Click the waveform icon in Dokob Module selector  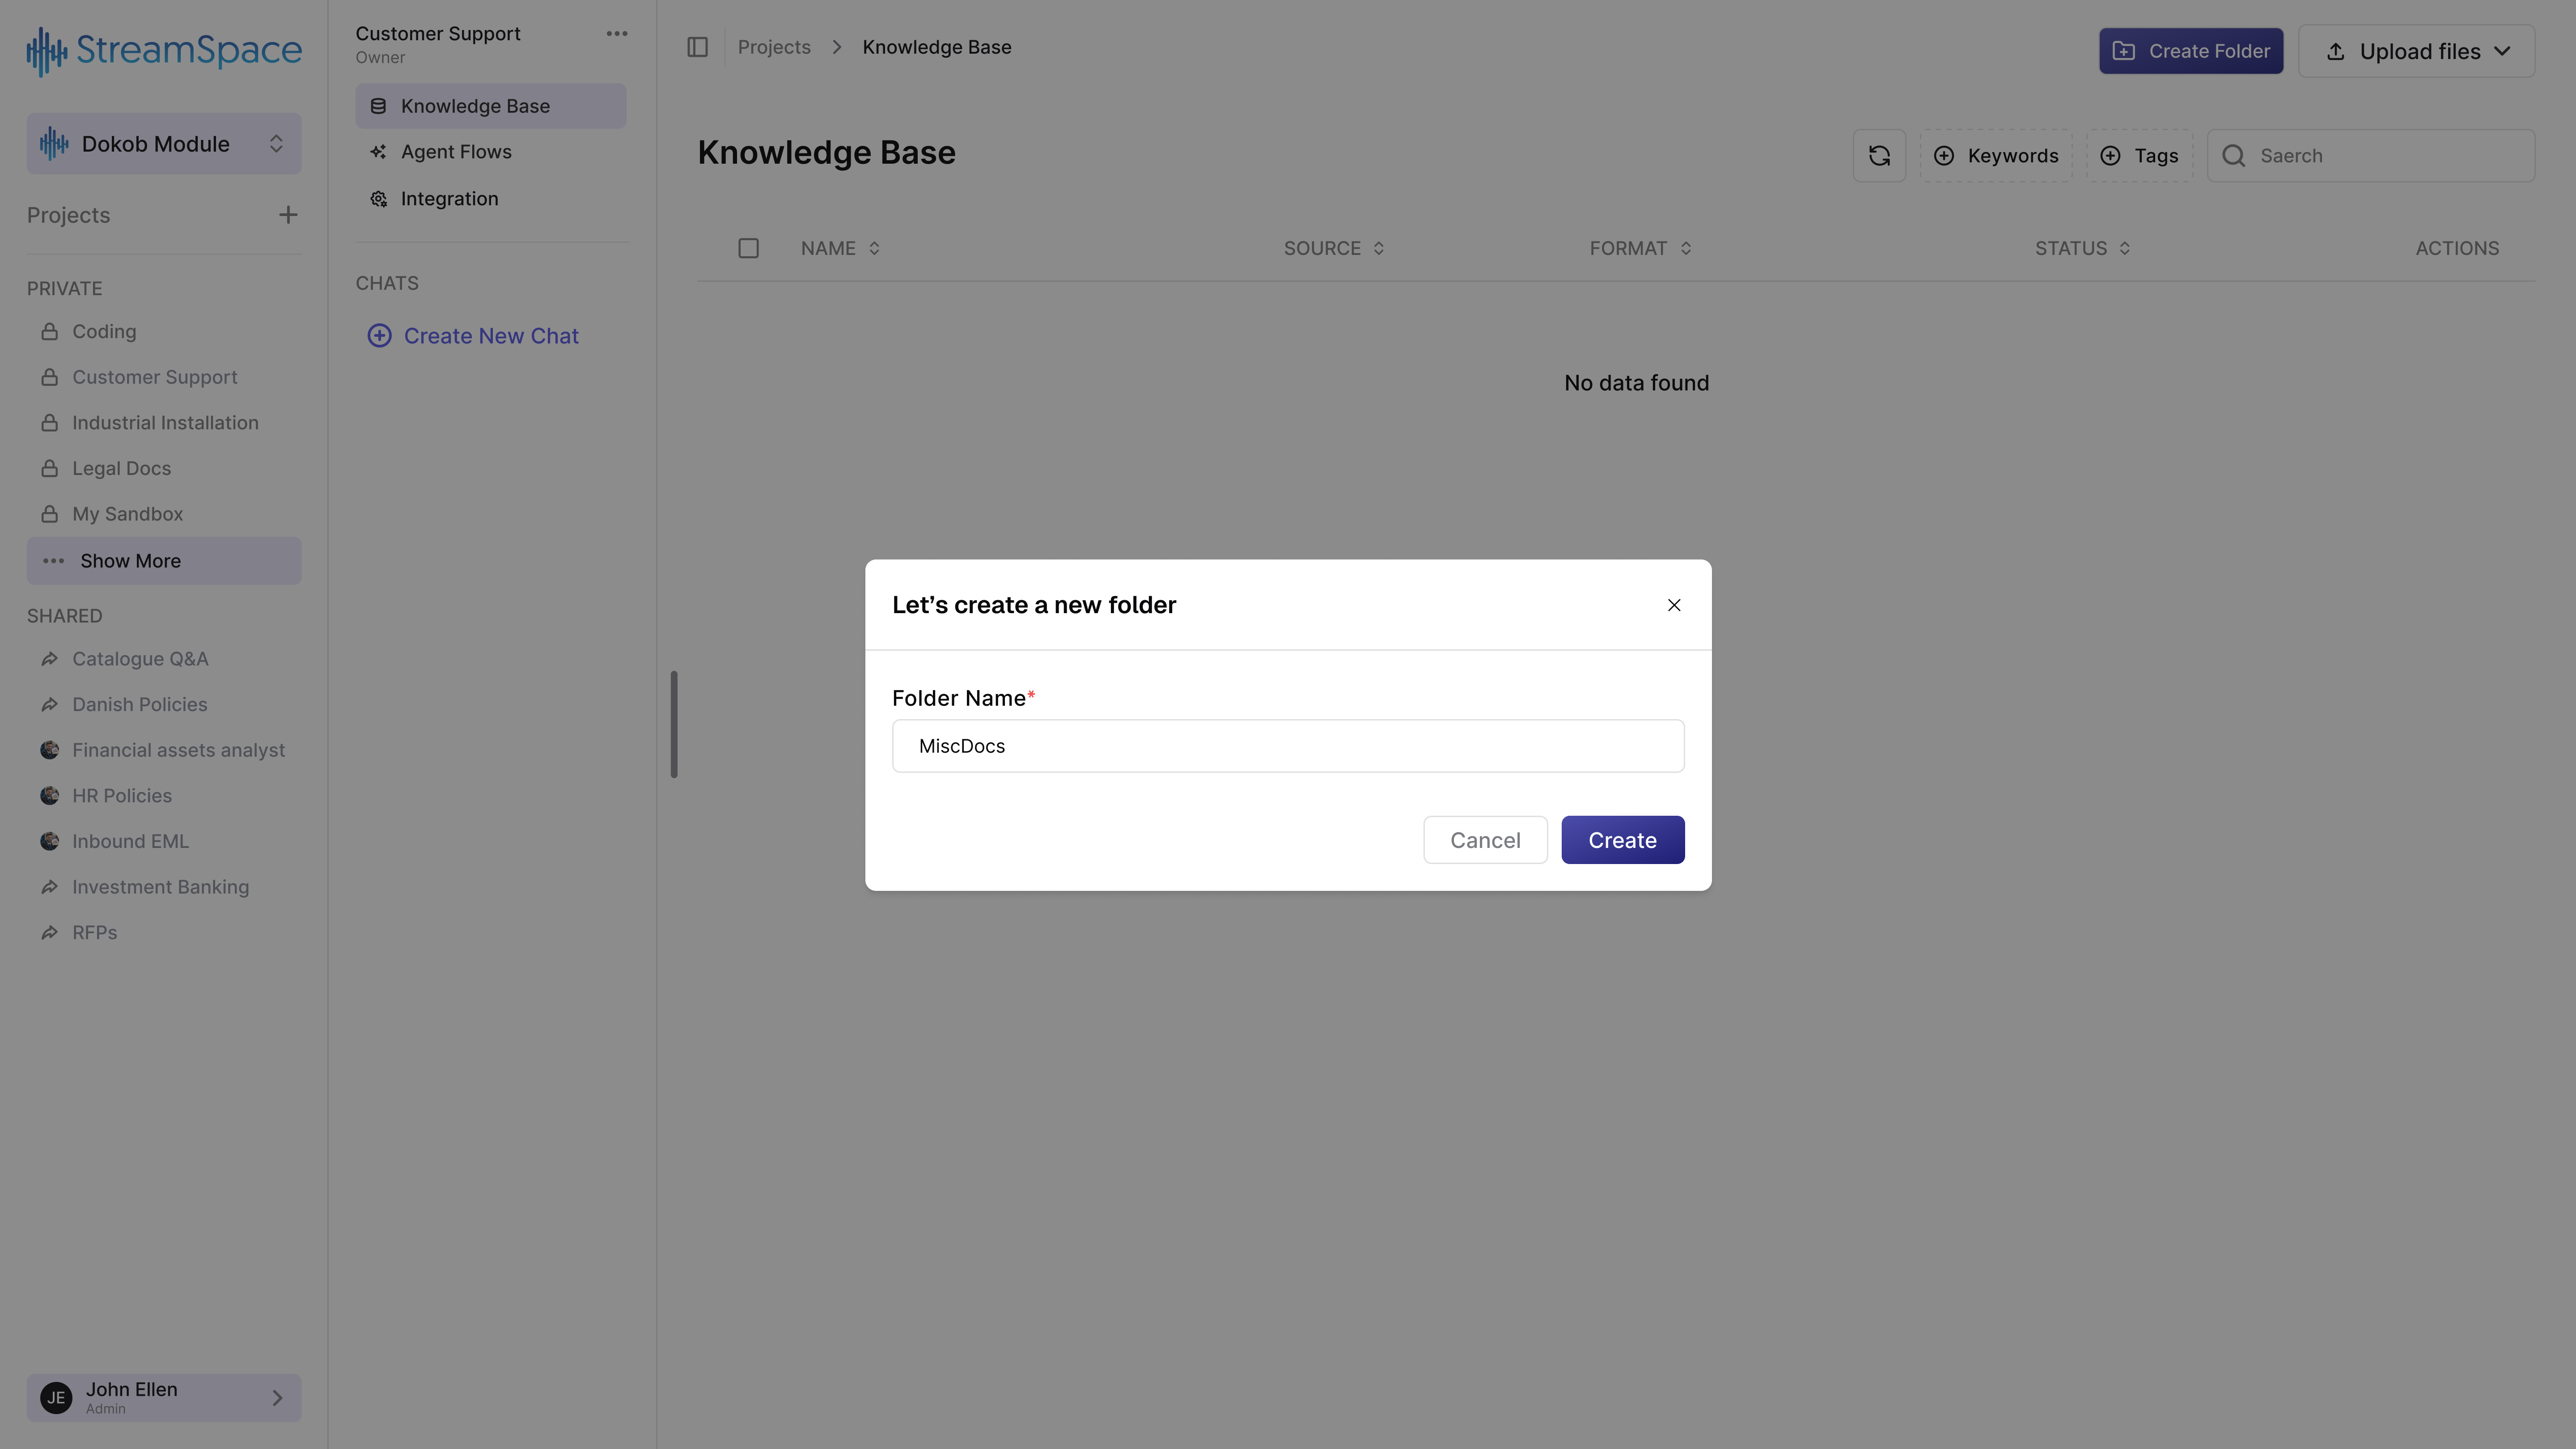click(54, 144)
